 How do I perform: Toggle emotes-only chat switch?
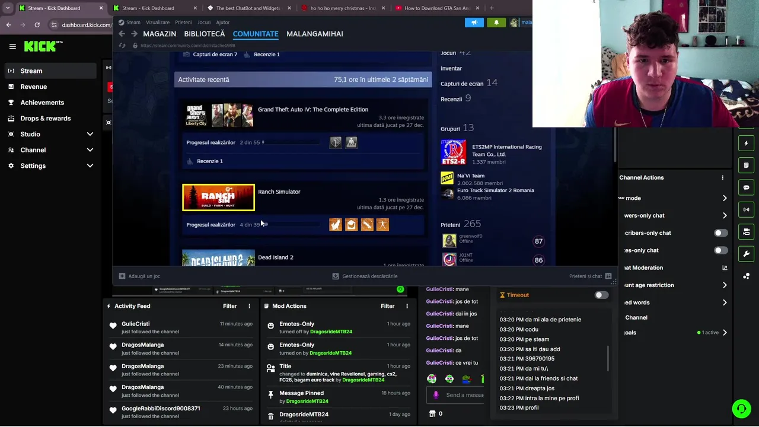(x=721, y=250)
